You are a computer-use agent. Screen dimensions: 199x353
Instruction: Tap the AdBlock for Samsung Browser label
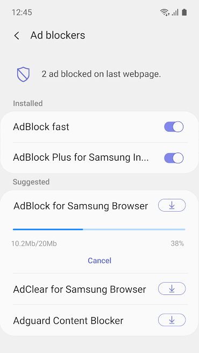(81, 206)
